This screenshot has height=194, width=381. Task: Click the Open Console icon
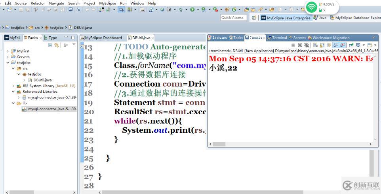coord(370,45)
